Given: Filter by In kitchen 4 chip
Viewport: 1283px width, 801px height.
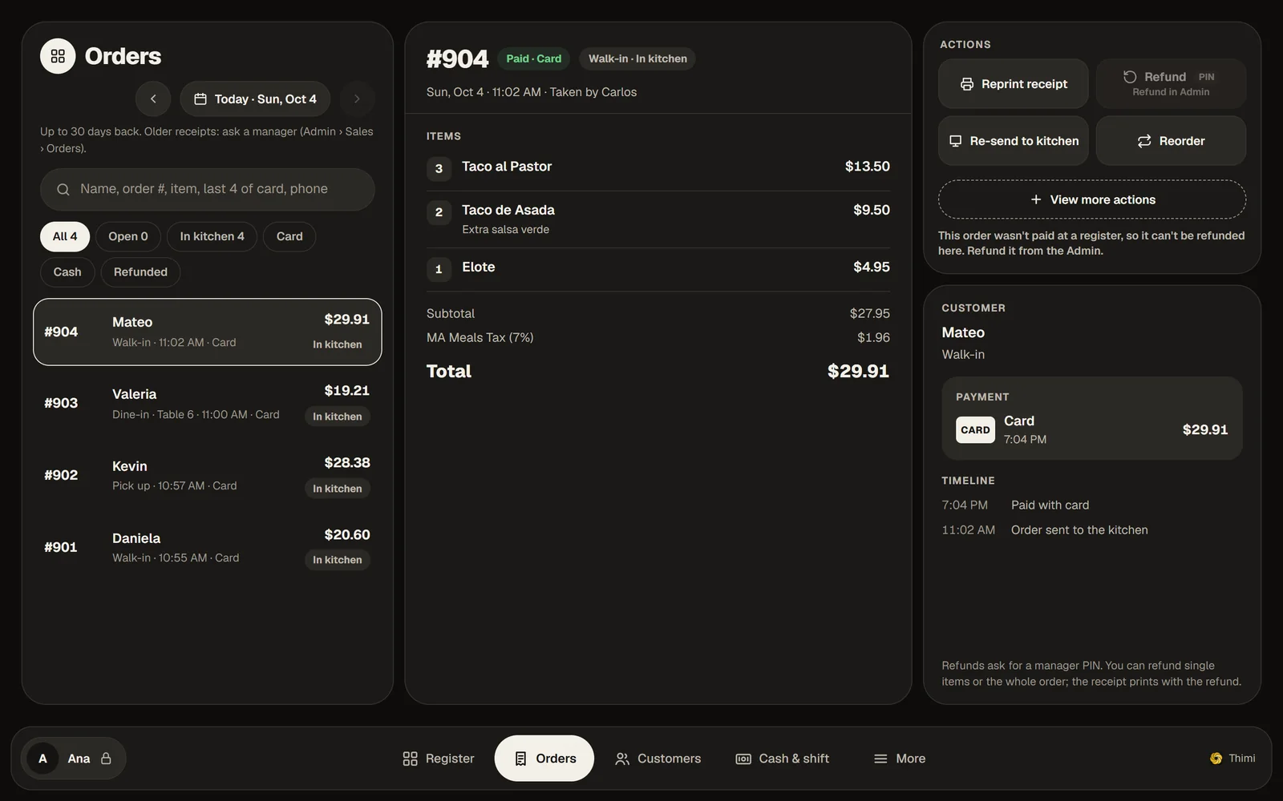Looking at the screenshot, I should coord(212,236).
